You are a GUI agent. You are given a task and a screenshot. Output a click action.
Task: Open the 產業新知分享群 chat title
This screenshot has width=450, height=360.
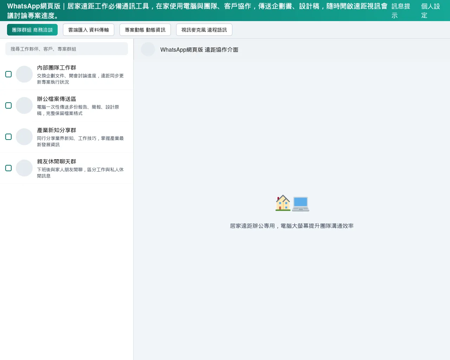(57, 130)
